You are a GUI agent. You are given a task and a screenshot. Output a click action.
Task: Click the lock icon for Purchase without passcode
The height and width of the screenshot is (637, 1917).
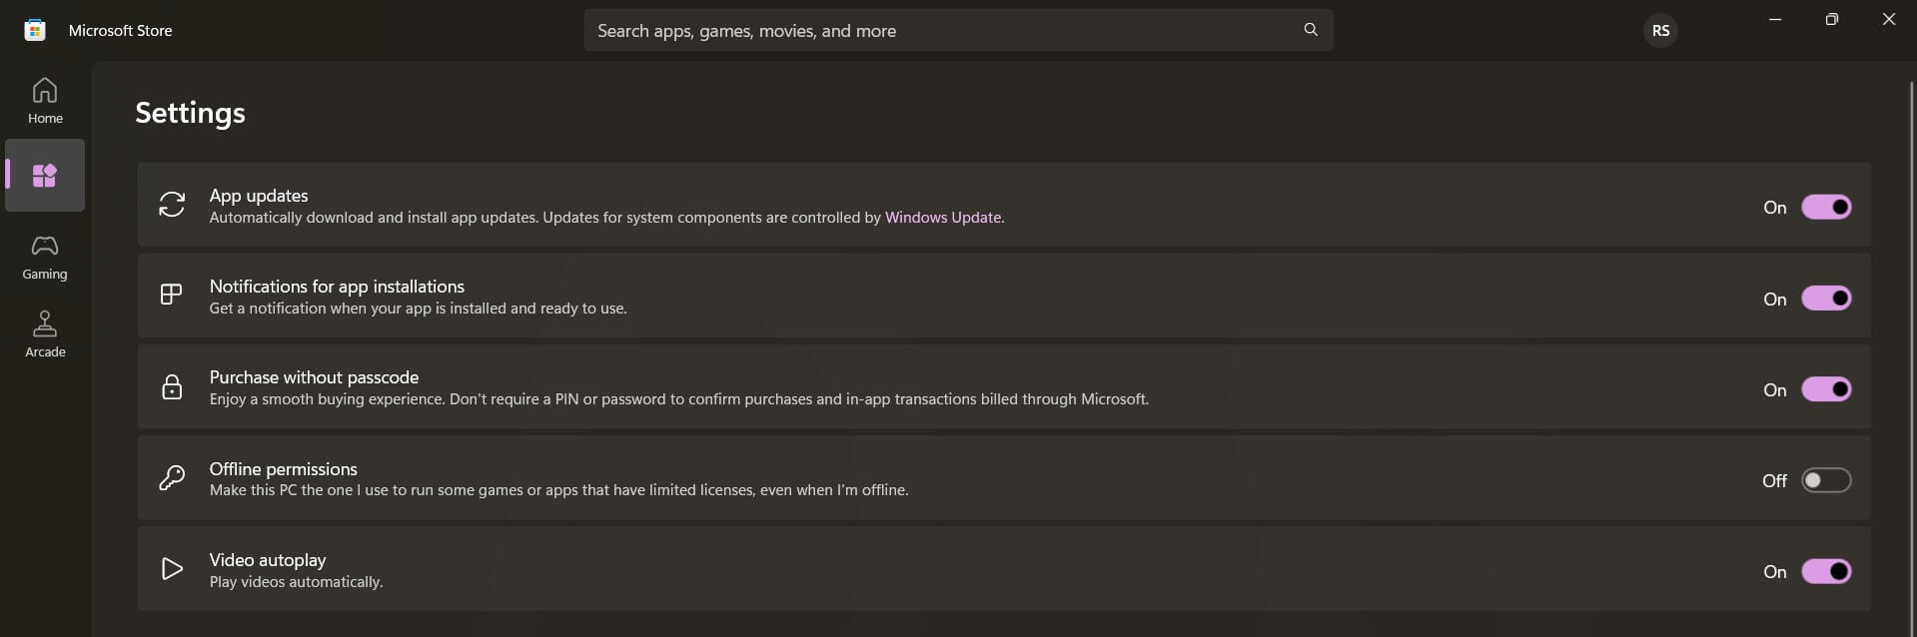pos(172,386)
